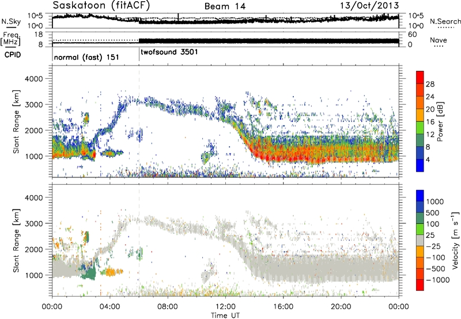Click the 'CPID' row label

(13, 55)
